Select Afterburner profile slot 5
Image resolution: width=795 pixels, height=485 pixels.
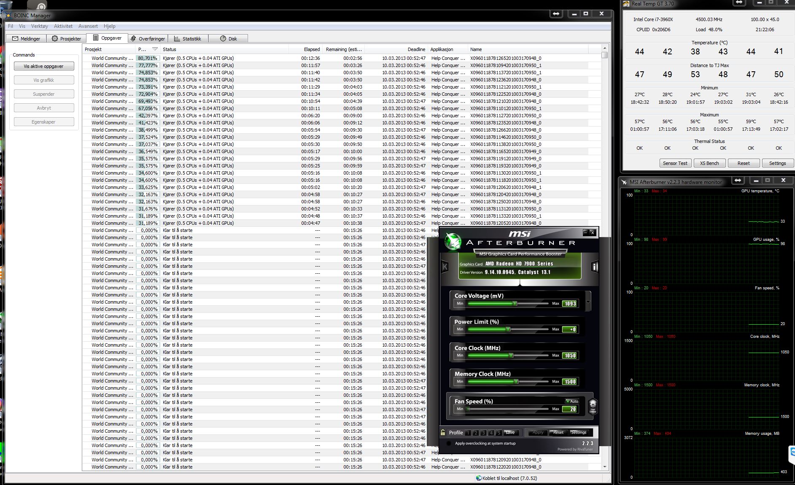pyautogui.click(x=499, y=433)
